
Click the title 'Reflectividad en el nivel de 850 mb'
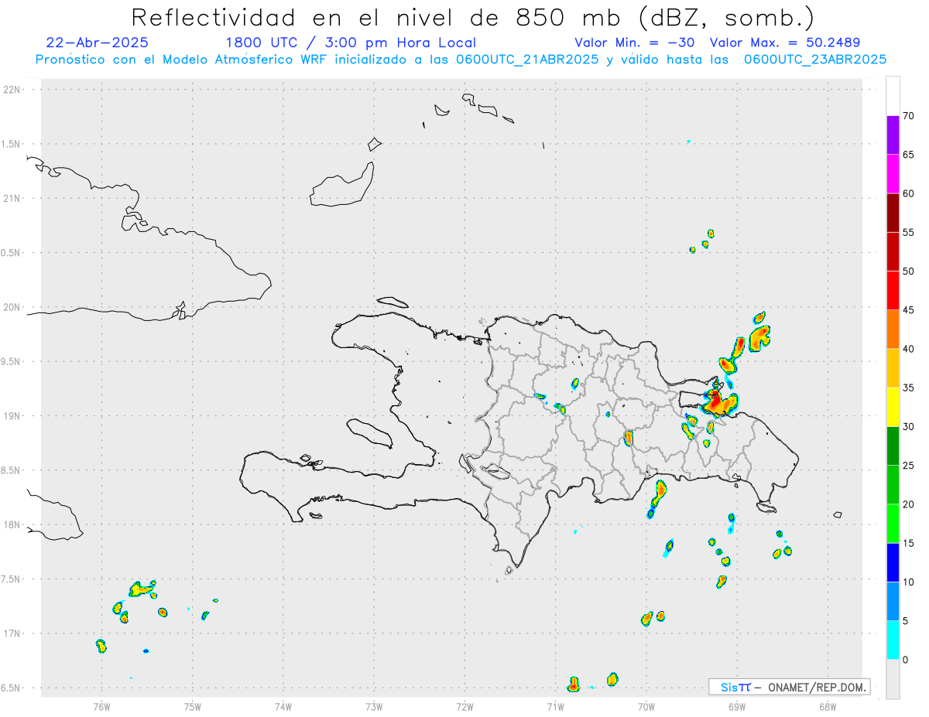tap(375, 17)
